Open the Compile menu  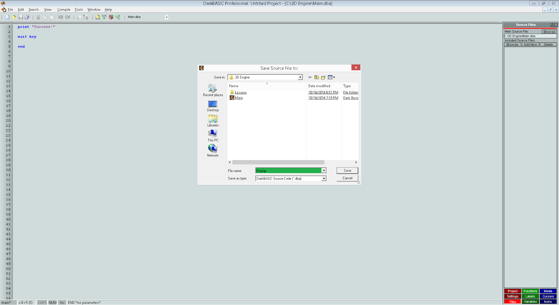[x=64, y=10]
